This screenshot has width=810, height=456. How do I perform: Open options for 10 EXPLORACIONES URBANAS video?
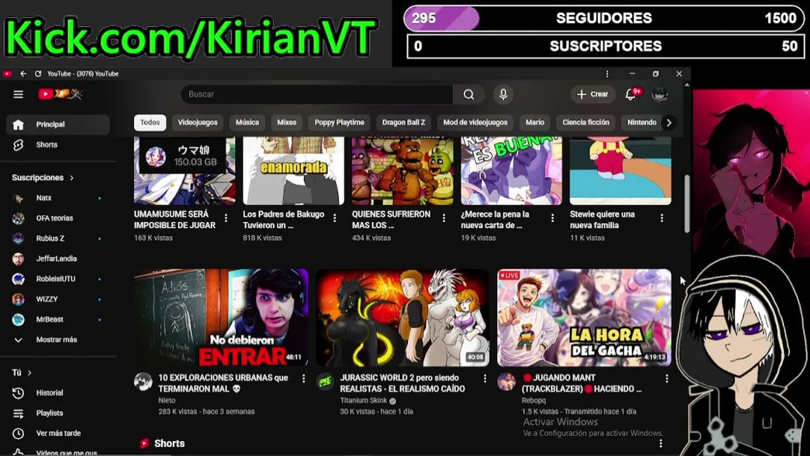(x=303, y=379)
